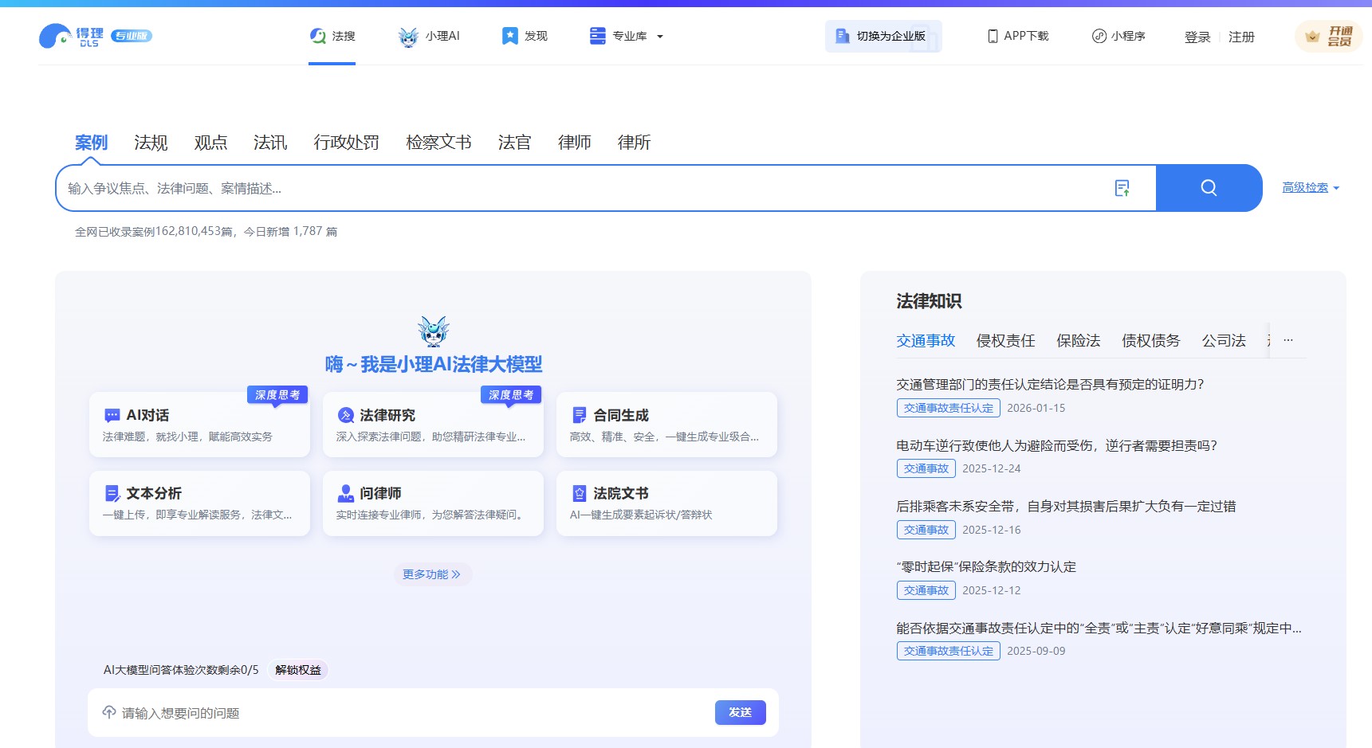Select the 小理AI mascot icon in the navigation

pos(407,35)
